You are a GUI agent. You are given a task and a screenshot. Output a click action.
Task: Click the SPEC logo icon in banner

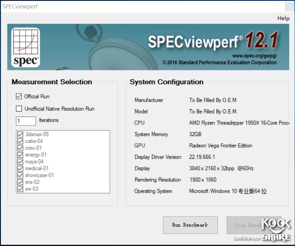click(25, 47)
